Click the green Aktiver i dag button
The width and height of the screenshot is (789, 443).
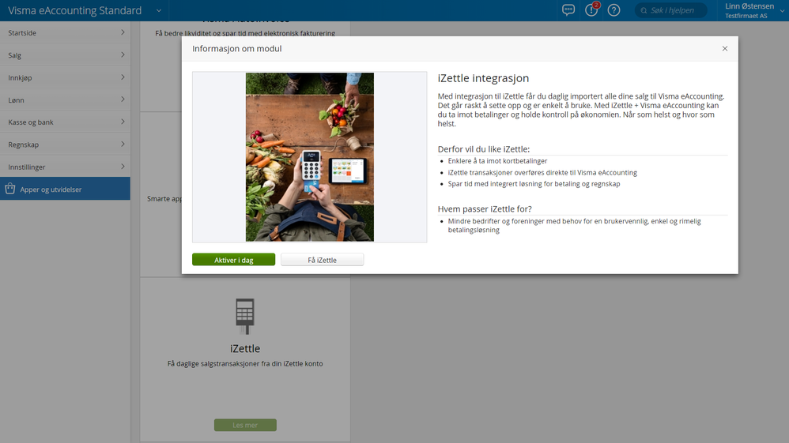point(233,260)
